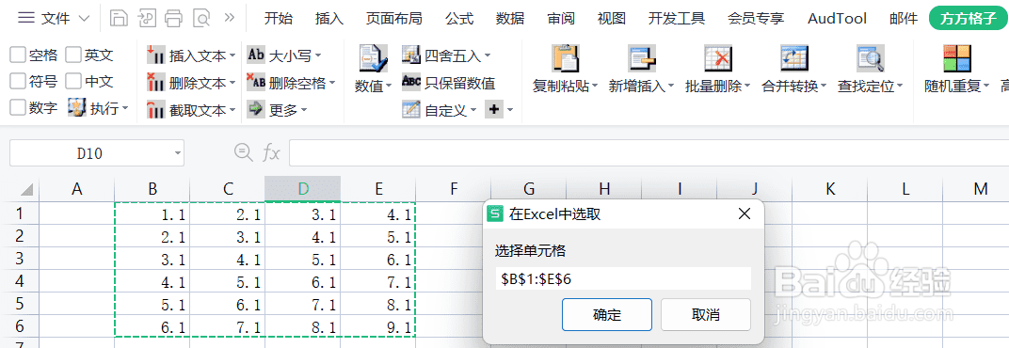Open the 文件 menu
This screenshot has width=1009, height=348.
pos(56,19)
